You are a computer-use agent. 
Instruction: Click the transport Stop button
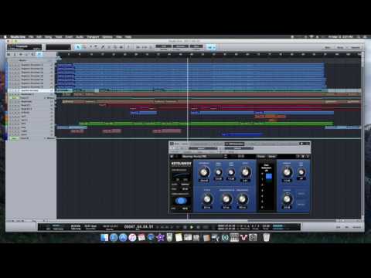tap(185, 227)
